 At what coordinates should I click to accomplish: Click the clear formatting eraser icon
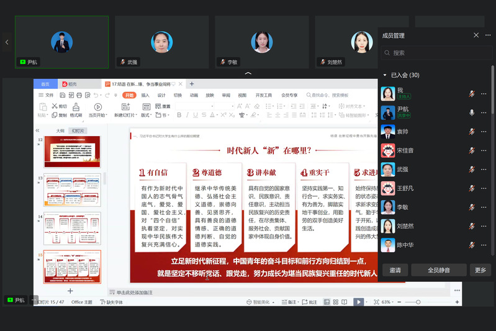coord(257,106)
